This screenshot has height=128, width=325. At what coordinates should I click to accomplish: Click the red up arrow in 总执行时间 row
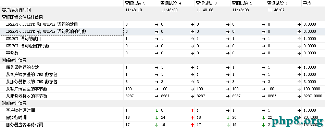coord(192,118)
